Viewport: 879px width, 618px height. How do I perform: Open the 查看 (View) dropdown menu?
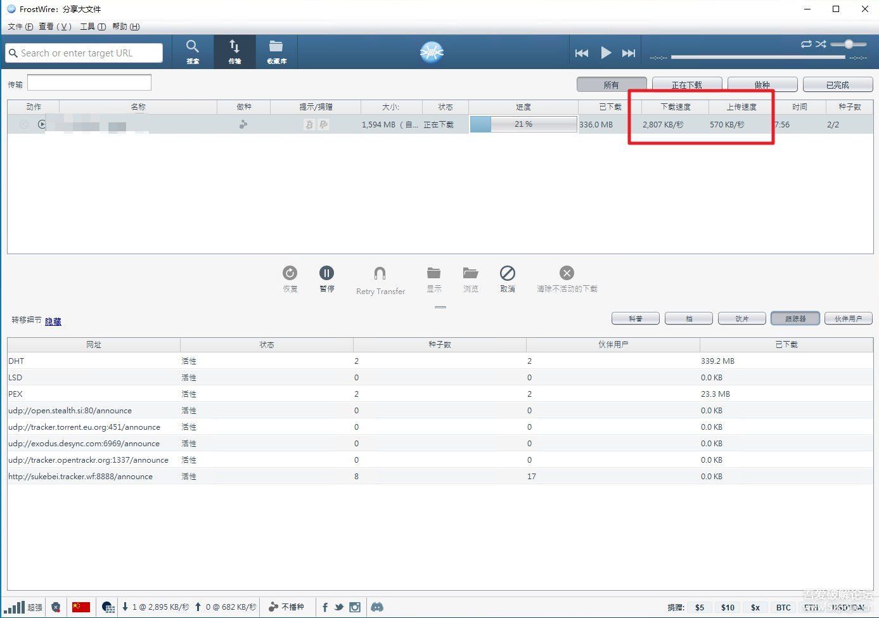click(55, 27)
